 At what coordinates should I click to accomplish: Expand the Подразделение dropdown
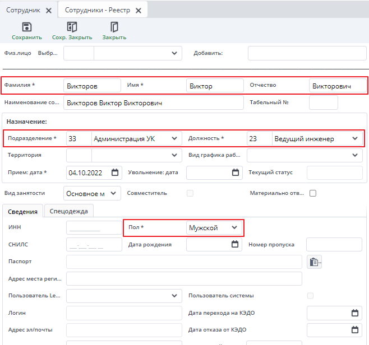[x=174, y=138]
